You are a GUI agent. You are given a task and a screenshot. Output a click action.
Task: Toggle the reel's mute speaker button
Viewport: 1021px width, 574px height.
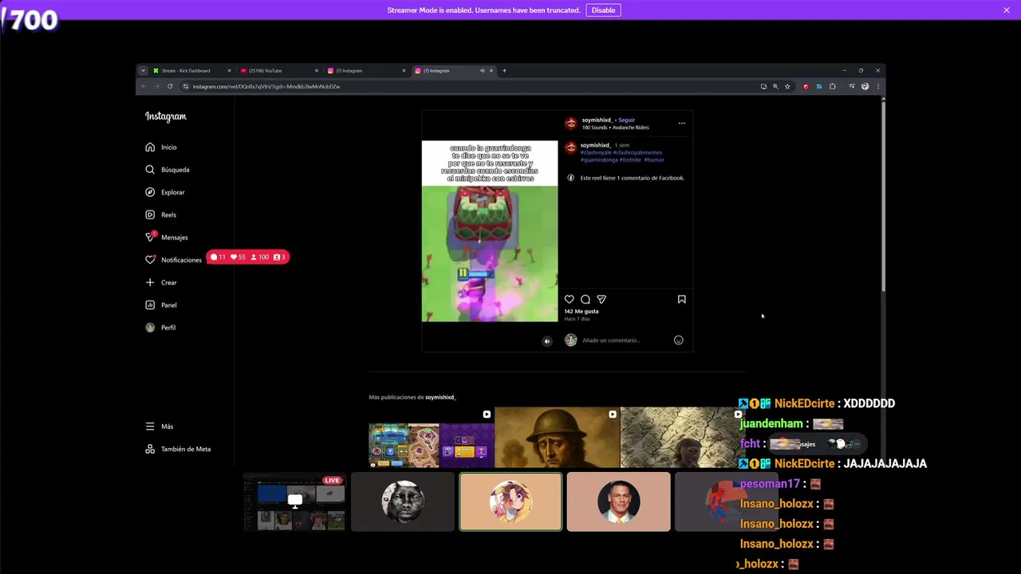point(546,341)
